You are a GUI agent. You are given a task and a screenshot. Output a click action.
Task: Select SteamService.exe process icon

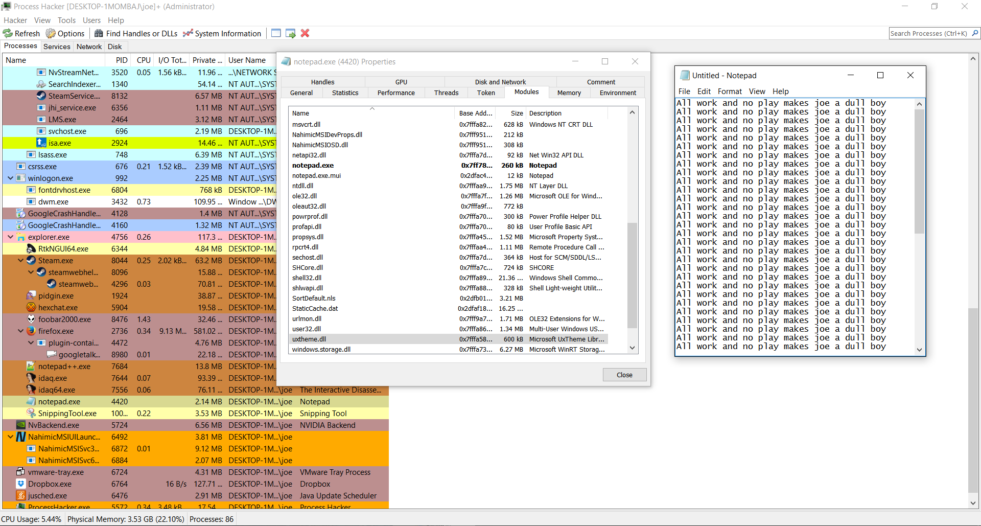tap(41, 96)
